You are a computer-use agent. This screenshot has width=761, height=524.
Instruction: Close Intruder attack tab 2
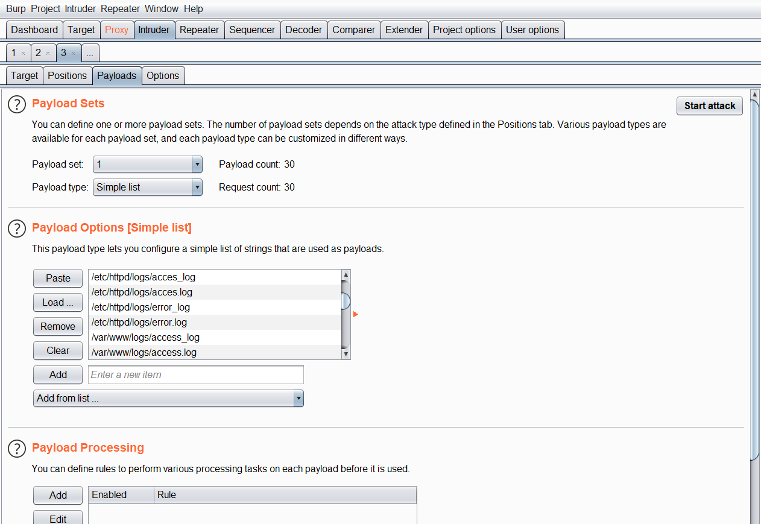point(48,53)
